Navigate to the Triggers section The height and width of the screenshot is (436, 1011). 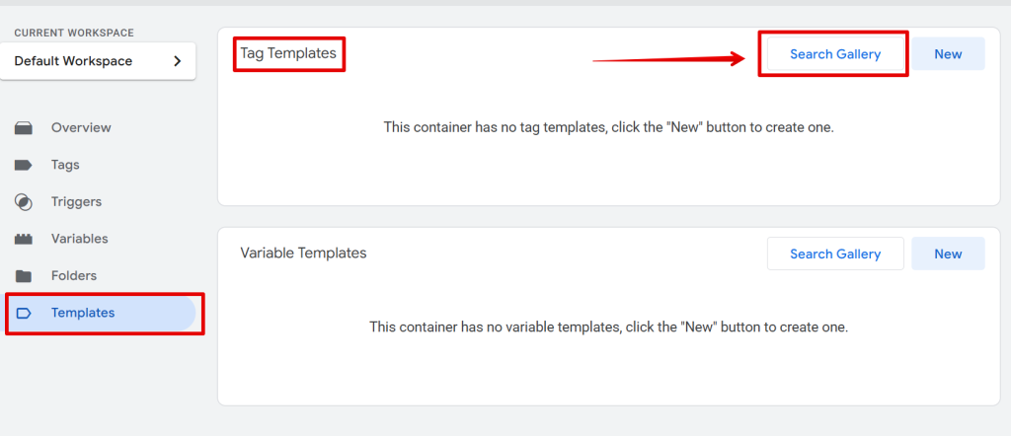(x=76, y=202)
